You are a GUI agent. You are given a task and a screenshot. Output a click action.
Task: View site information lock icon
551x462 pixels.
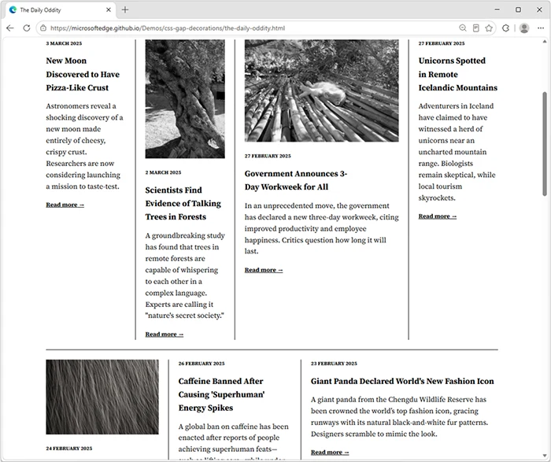(x=43, y=28)
